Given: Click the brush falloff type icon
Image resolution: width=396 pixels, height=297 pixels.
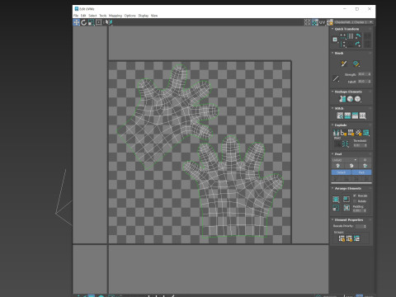Looking at the screenshot, I should point(336,79).
